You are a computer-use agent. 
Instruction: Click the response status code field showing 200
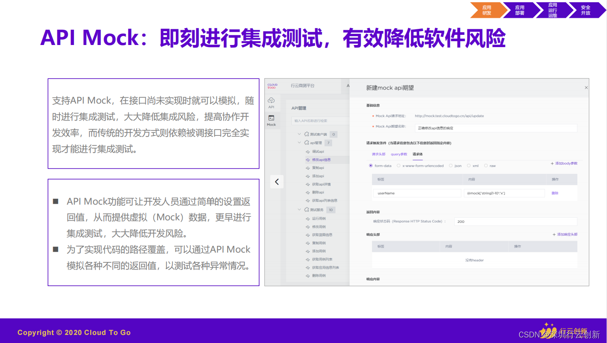516,222
